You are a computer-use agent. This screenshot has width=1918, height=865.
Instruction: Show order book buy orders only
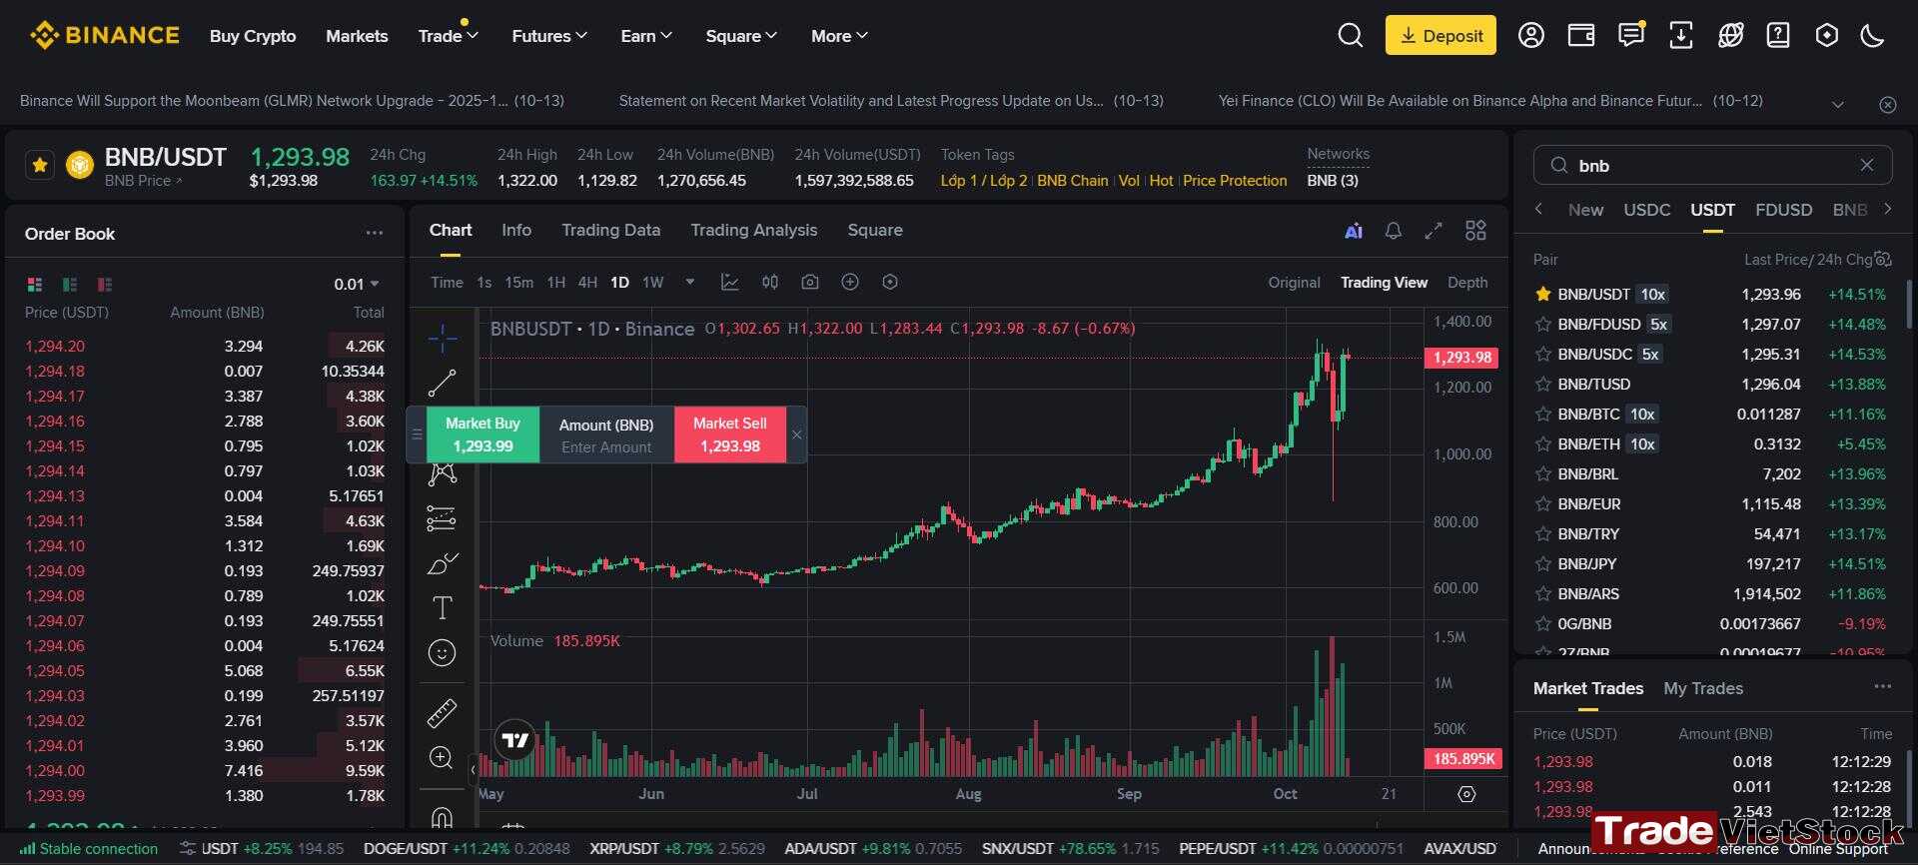[x=70, y=285]
